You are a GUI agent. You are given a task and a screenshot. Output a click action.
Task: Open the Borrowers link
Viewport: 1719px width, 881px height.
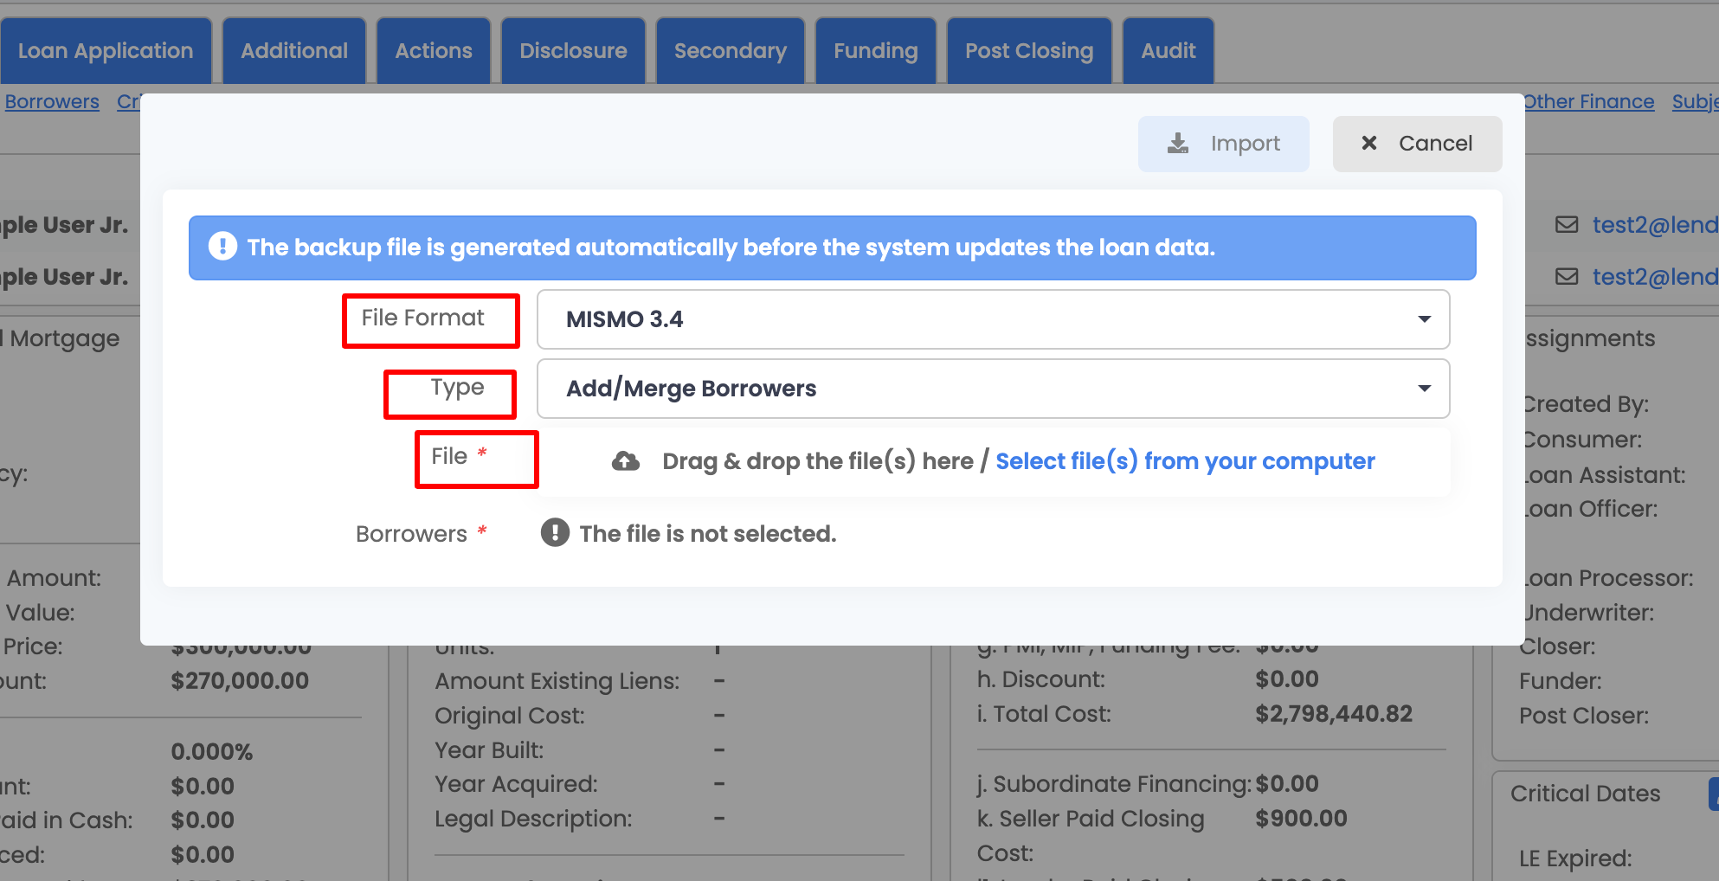pyautogui.click(x=52, y=101)
